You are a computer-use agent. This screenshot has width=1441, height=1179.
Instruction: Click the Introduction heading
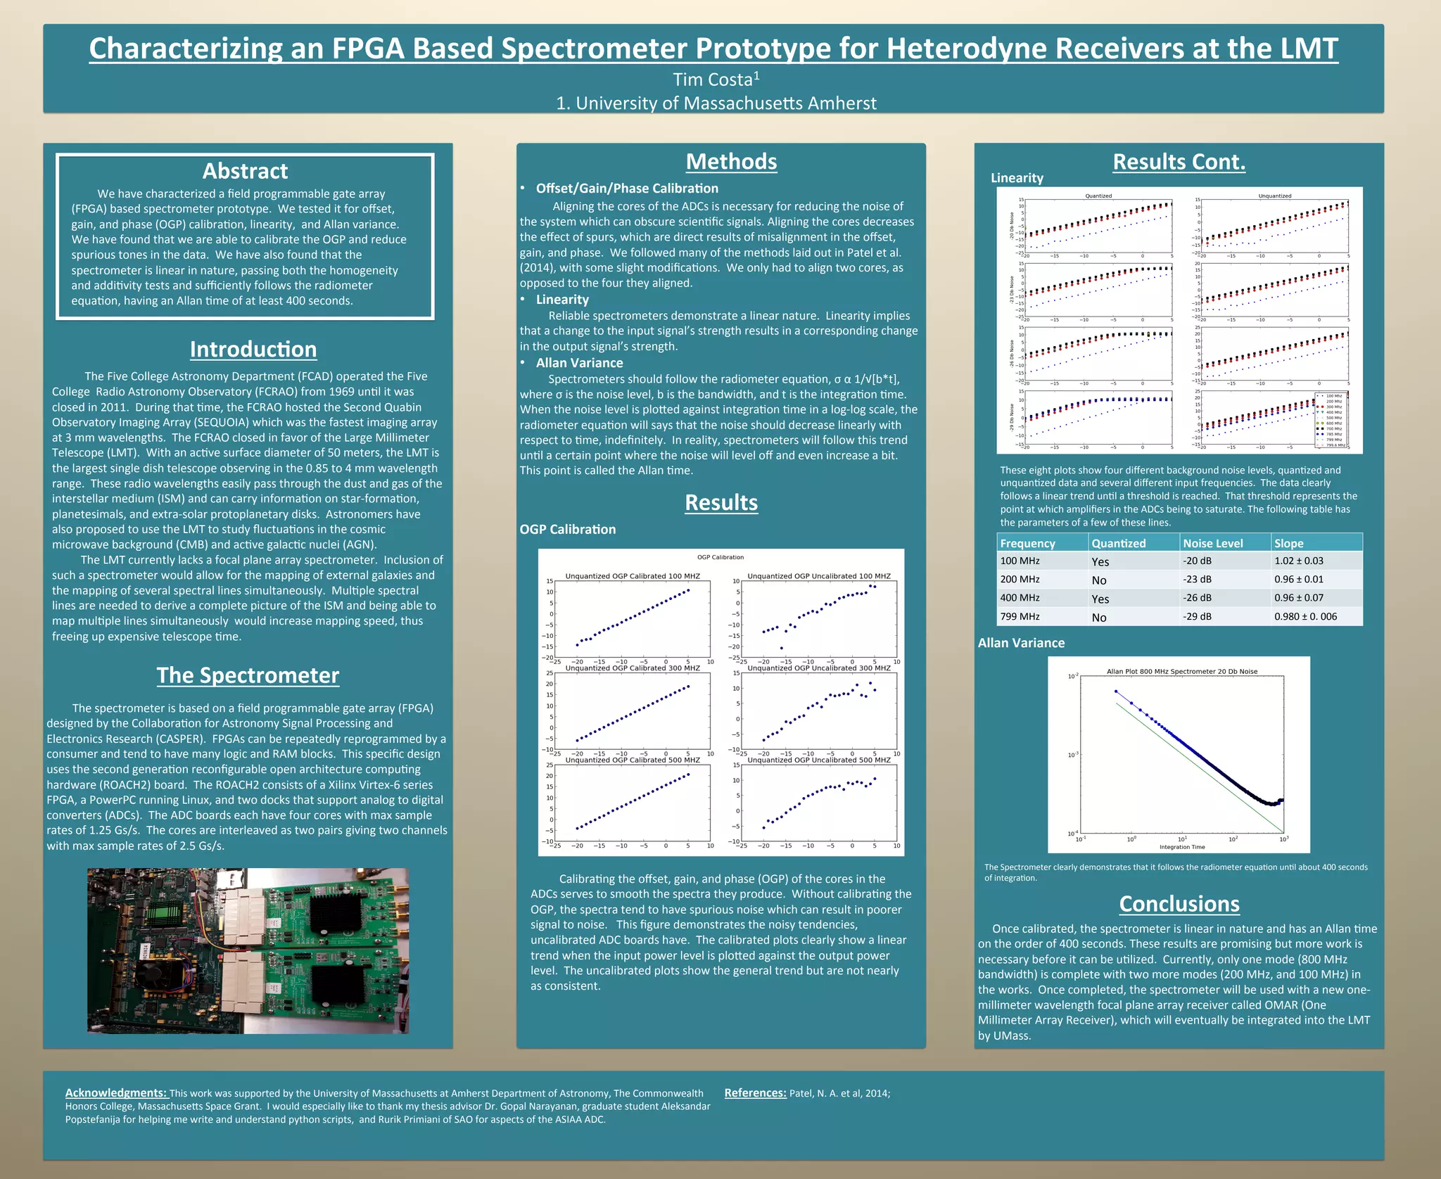253,349
